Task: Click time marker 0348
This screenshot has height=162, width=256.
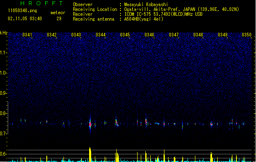Action: (198, 35)
